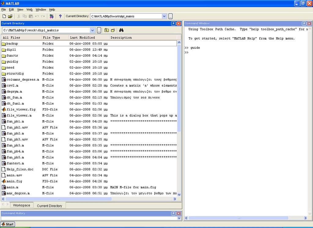Click the New folder icon in Current Directory panel
The width and height of the screenshot is (313, 228).
click(113, 30)
